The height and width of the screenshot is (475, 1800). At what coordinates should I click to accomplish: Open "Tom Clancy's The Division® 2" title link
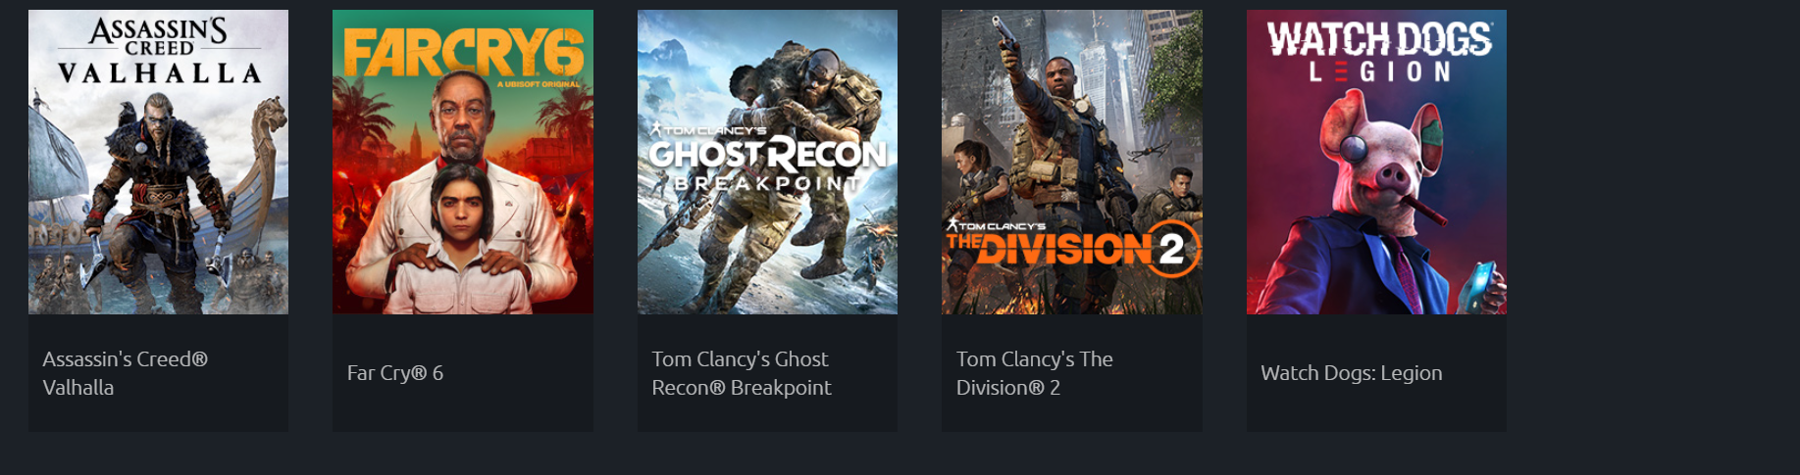point(1035,373)
